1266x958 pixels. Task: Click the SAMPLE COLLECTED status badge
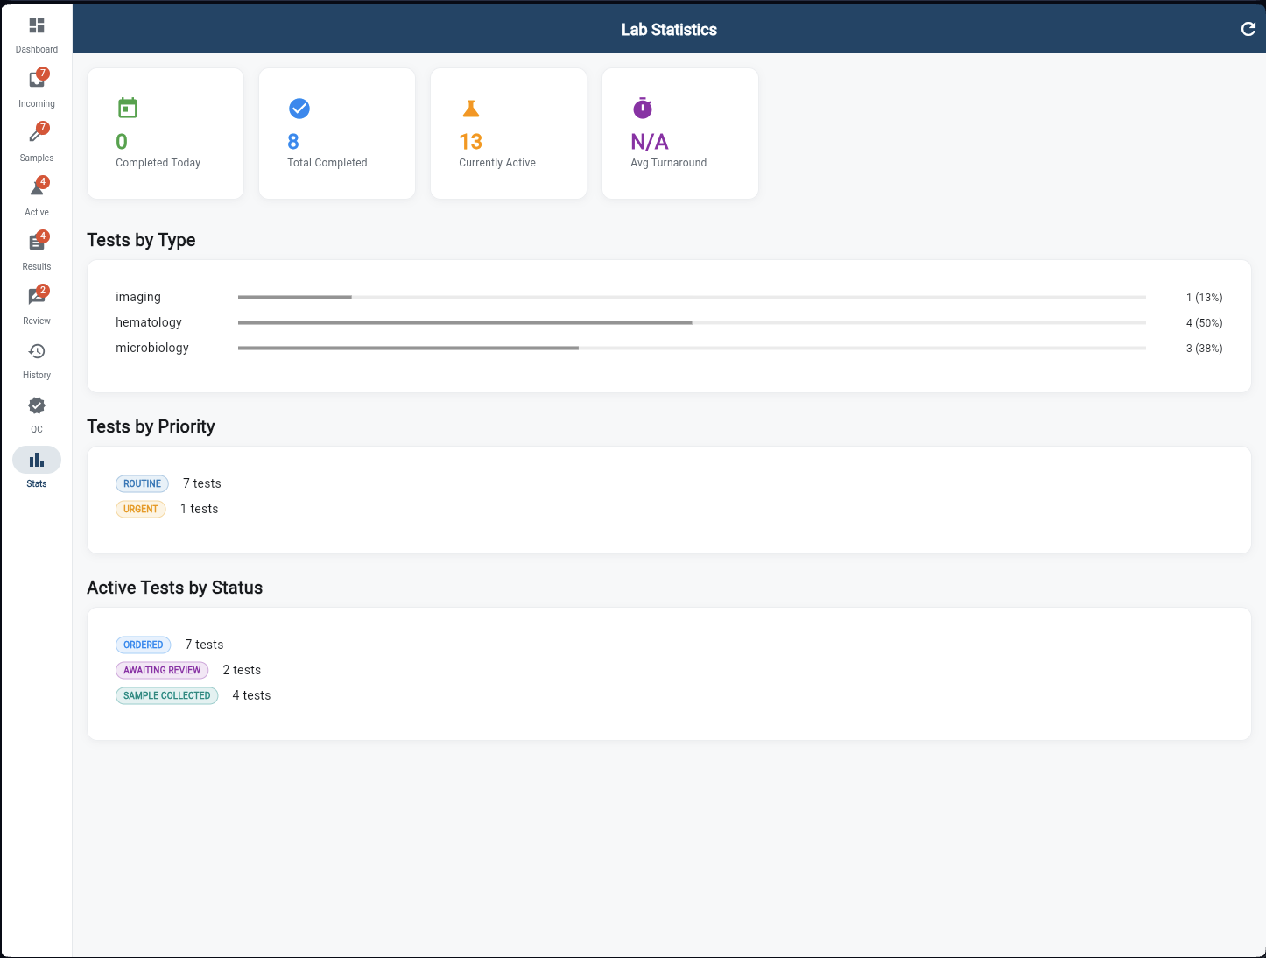pyautogui.click(x=166, y=695)
